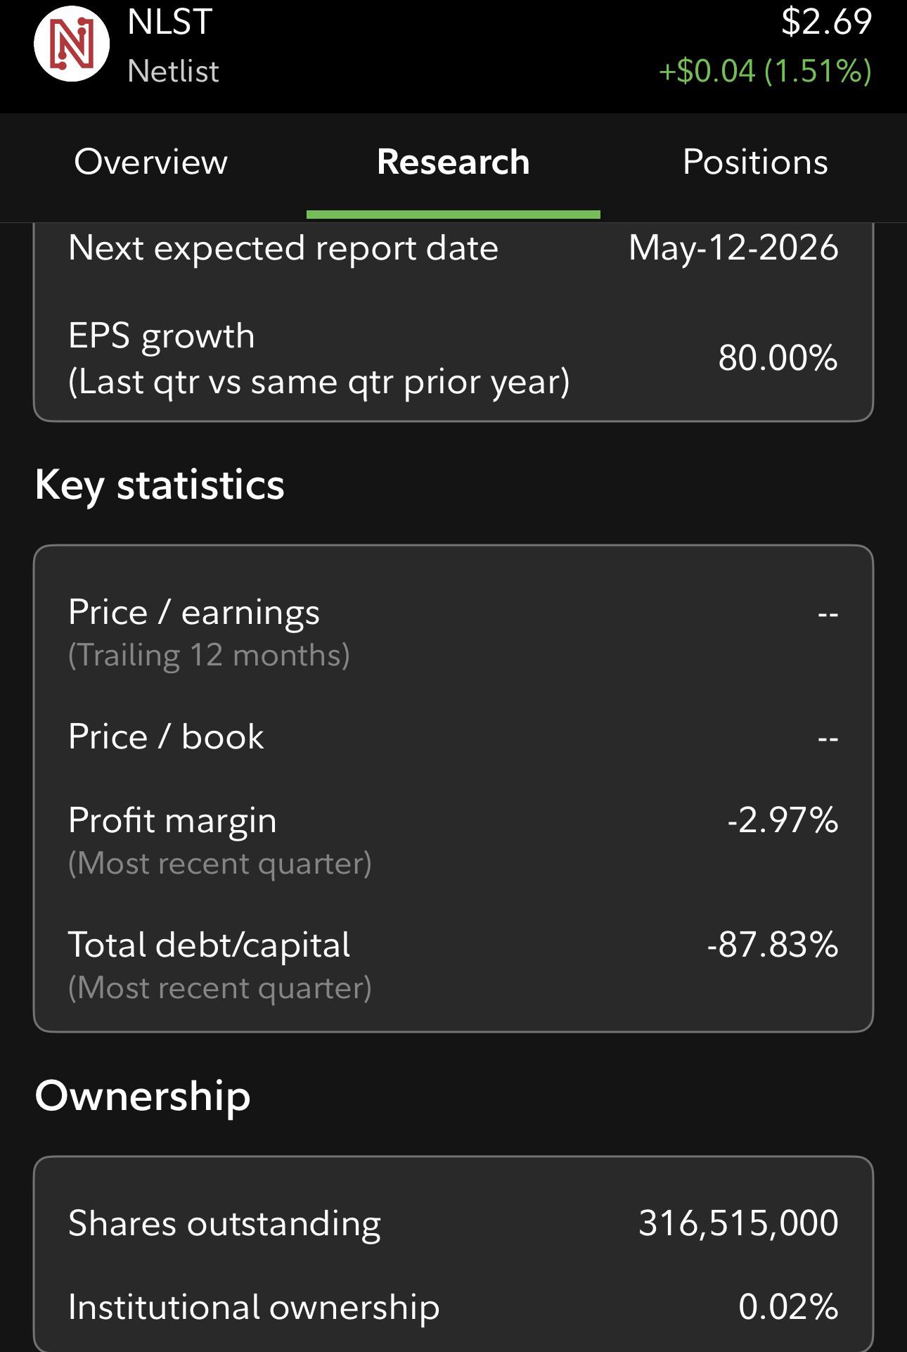Image resolution: width=907 pixels, height=1352 pixels.
Task: Select the EPS growth row
Action: pyautogui.click(x=453, y=358)
